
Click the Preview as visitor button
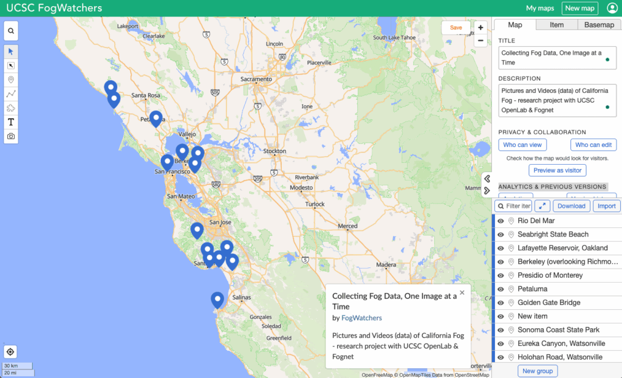(557, 170)
